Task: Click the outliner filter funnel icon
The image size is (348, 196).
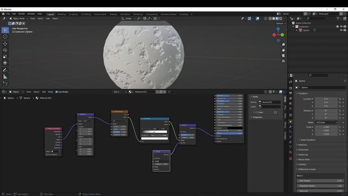Action: click(x=338, y=19)
